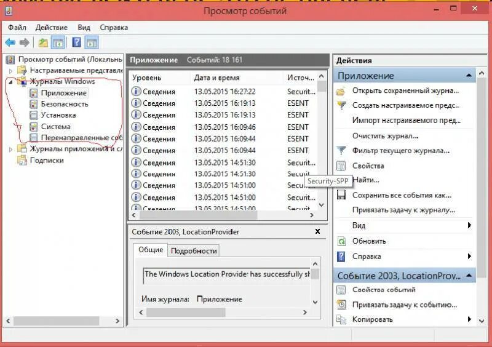
Task: Switch to the Подробности tab
Action: 194,251
